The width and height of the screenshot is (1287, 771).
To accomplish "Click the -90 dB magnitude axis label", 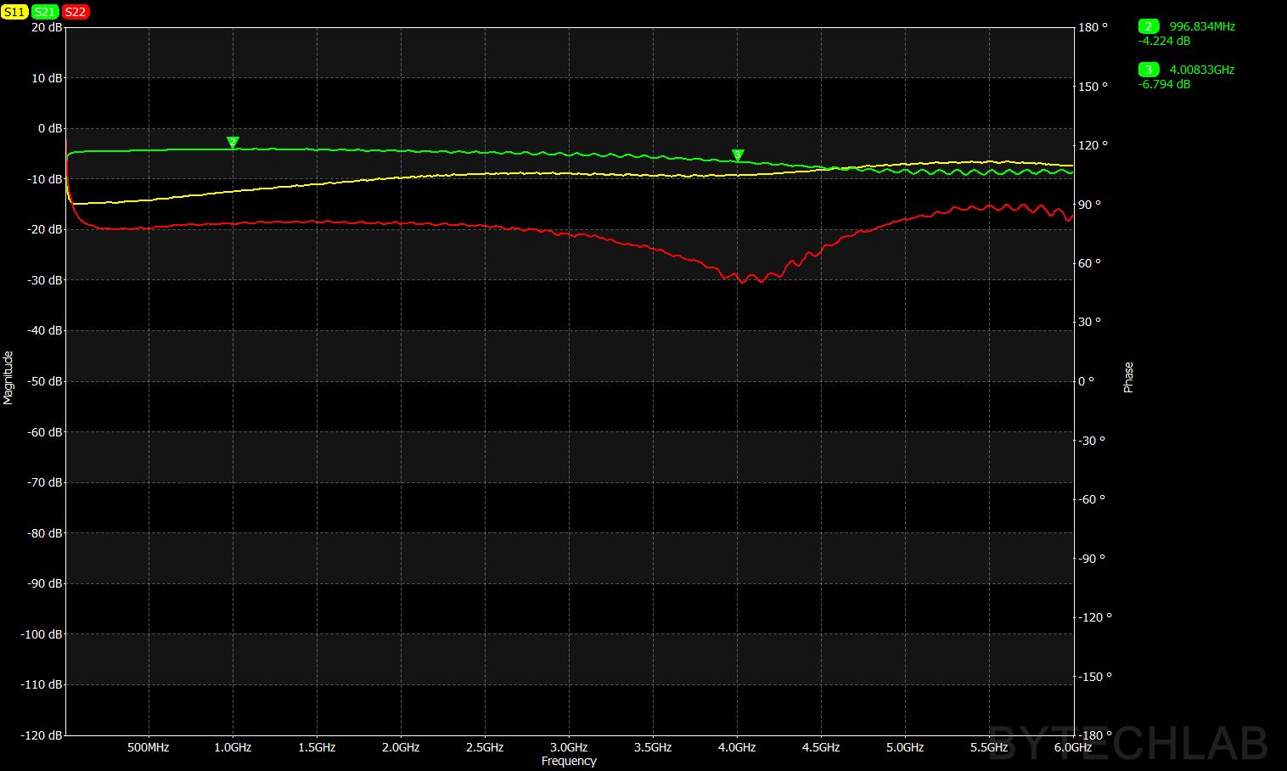I will [x=45, y=583].
